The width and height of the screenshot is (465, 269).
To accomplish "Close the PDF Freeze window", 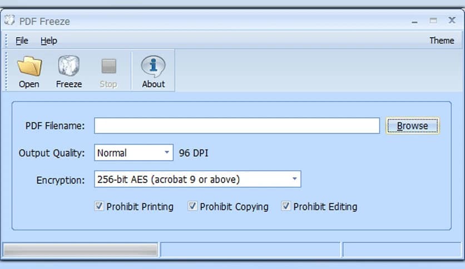I will coord(452,20).
